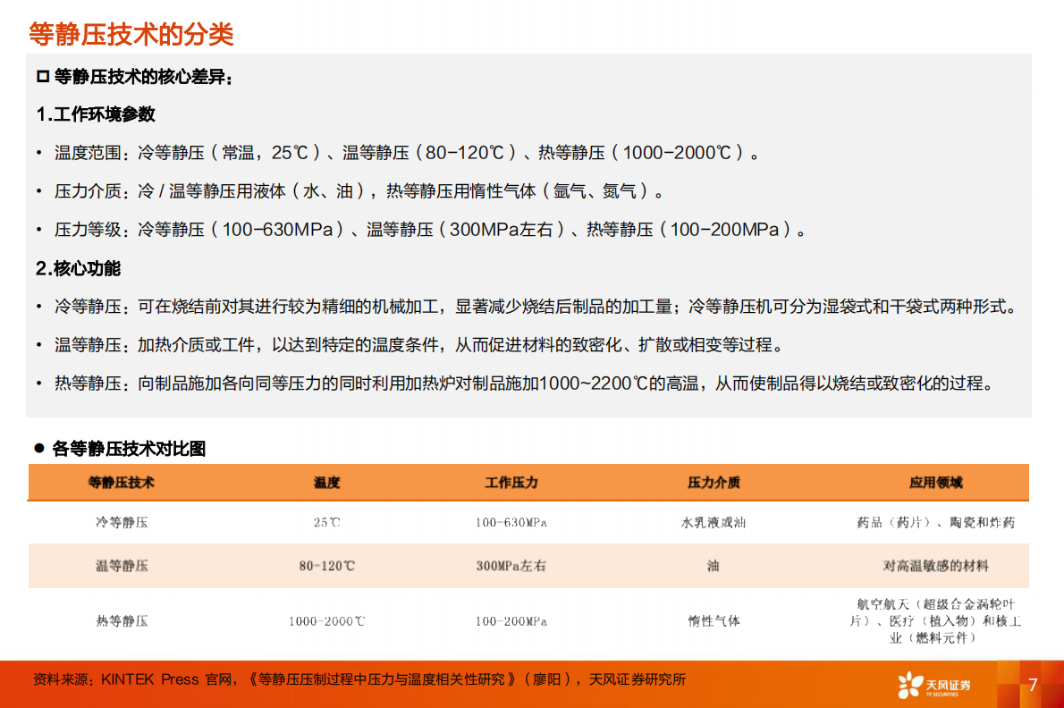Image resolution: width=1064 pixels, height=708 pixels.
Task: Click the 资料来源 citation text in footer
Action: point(358,679)
